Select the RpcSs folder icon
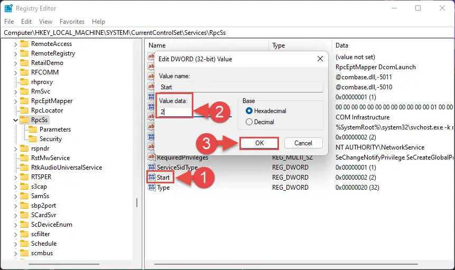The width and height of the screenshot is (455, 270). click(24, 120)
